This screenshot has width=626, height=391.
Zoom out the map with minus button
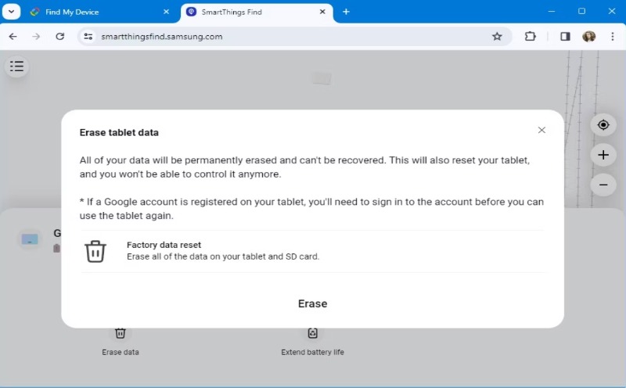tap(603, 185)
